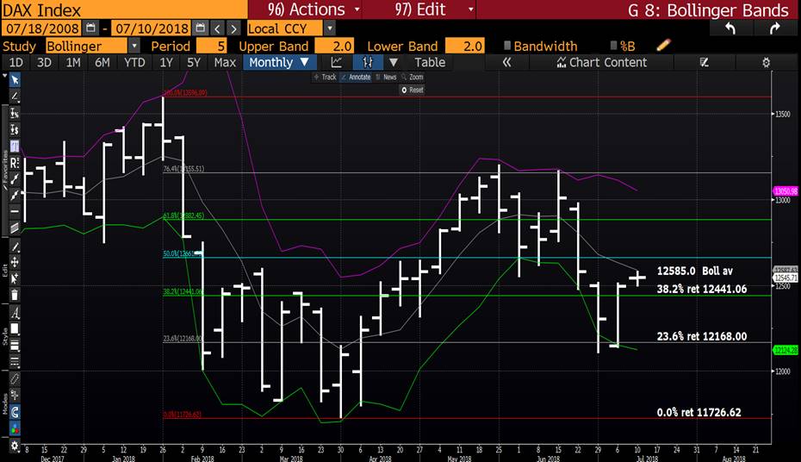The image size is (801, 462).
Task: Select the 6M range tab
Action: (102, 62)
